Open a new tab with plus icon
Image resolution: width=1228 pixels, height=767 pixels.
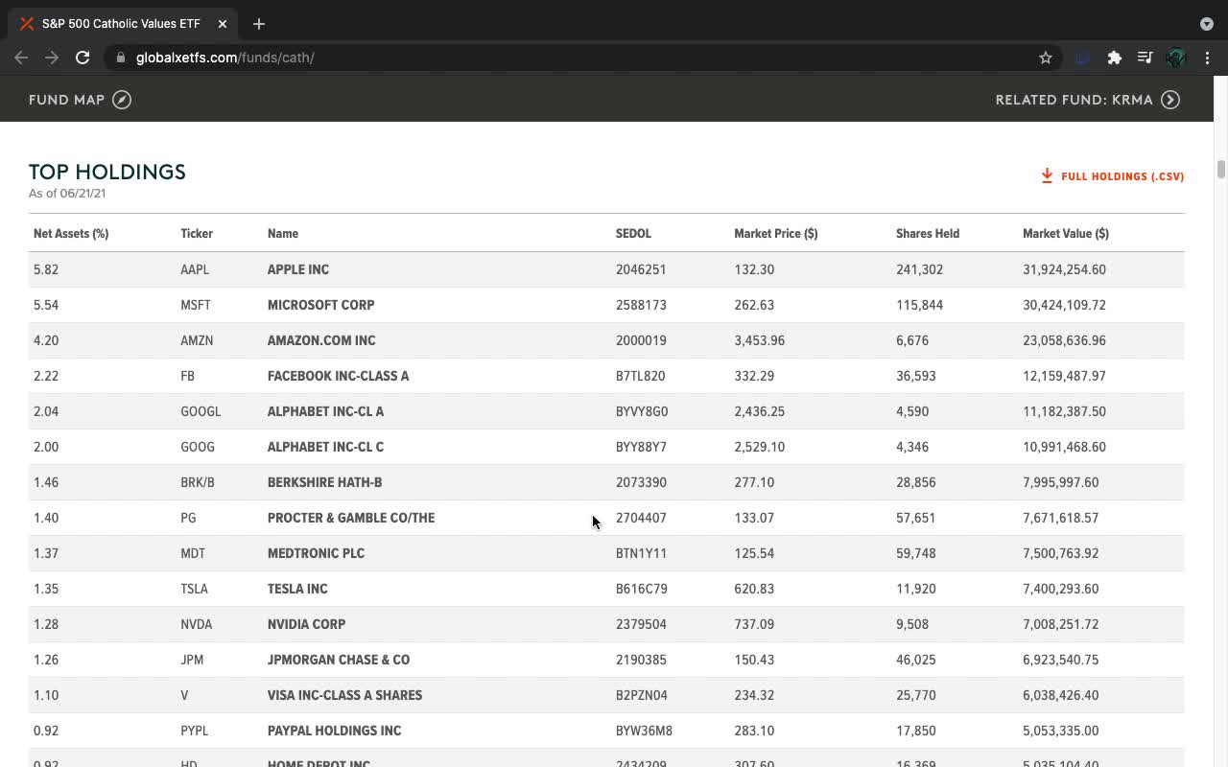coord(259,23)
